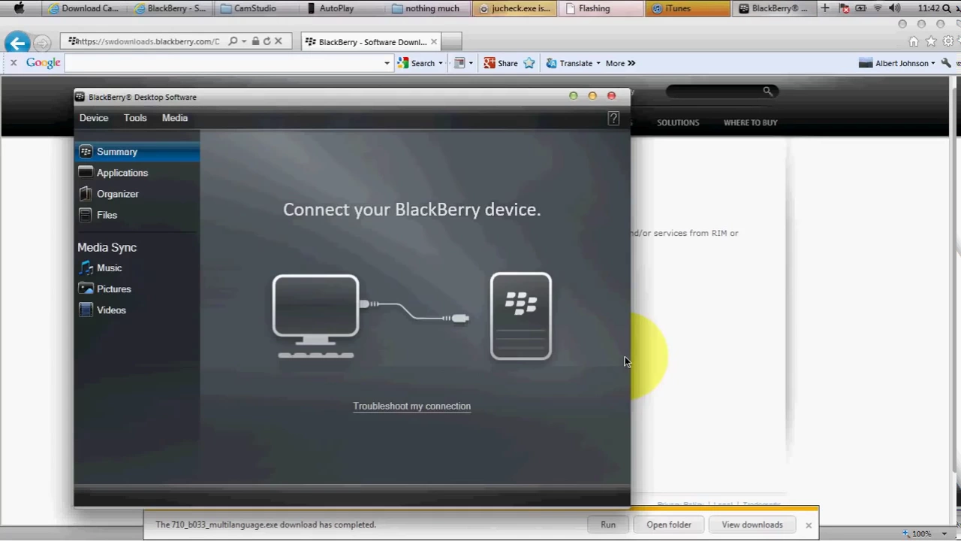Click SOLUTIONS on BlackBerry website
This screenshot has width=961, height=541.
678,122
